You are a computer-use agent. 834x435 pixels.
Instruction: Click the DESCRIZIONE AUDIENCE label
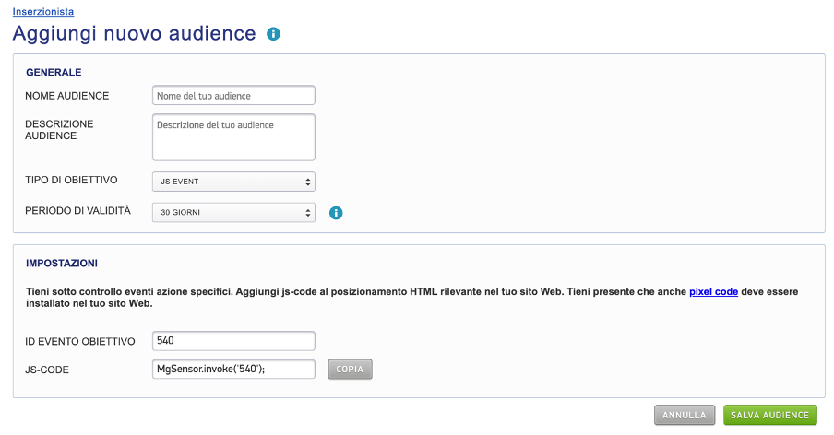click(x=59, y=130)
